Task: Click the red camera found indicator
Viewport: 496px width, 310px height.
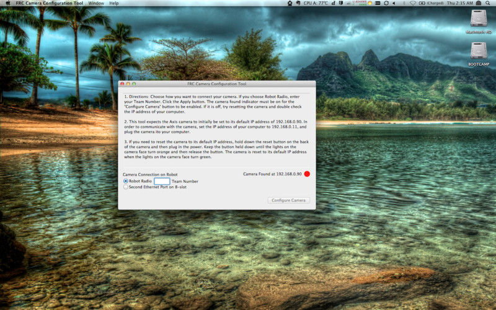Action: pyautogui.click(x=307, y=174)
